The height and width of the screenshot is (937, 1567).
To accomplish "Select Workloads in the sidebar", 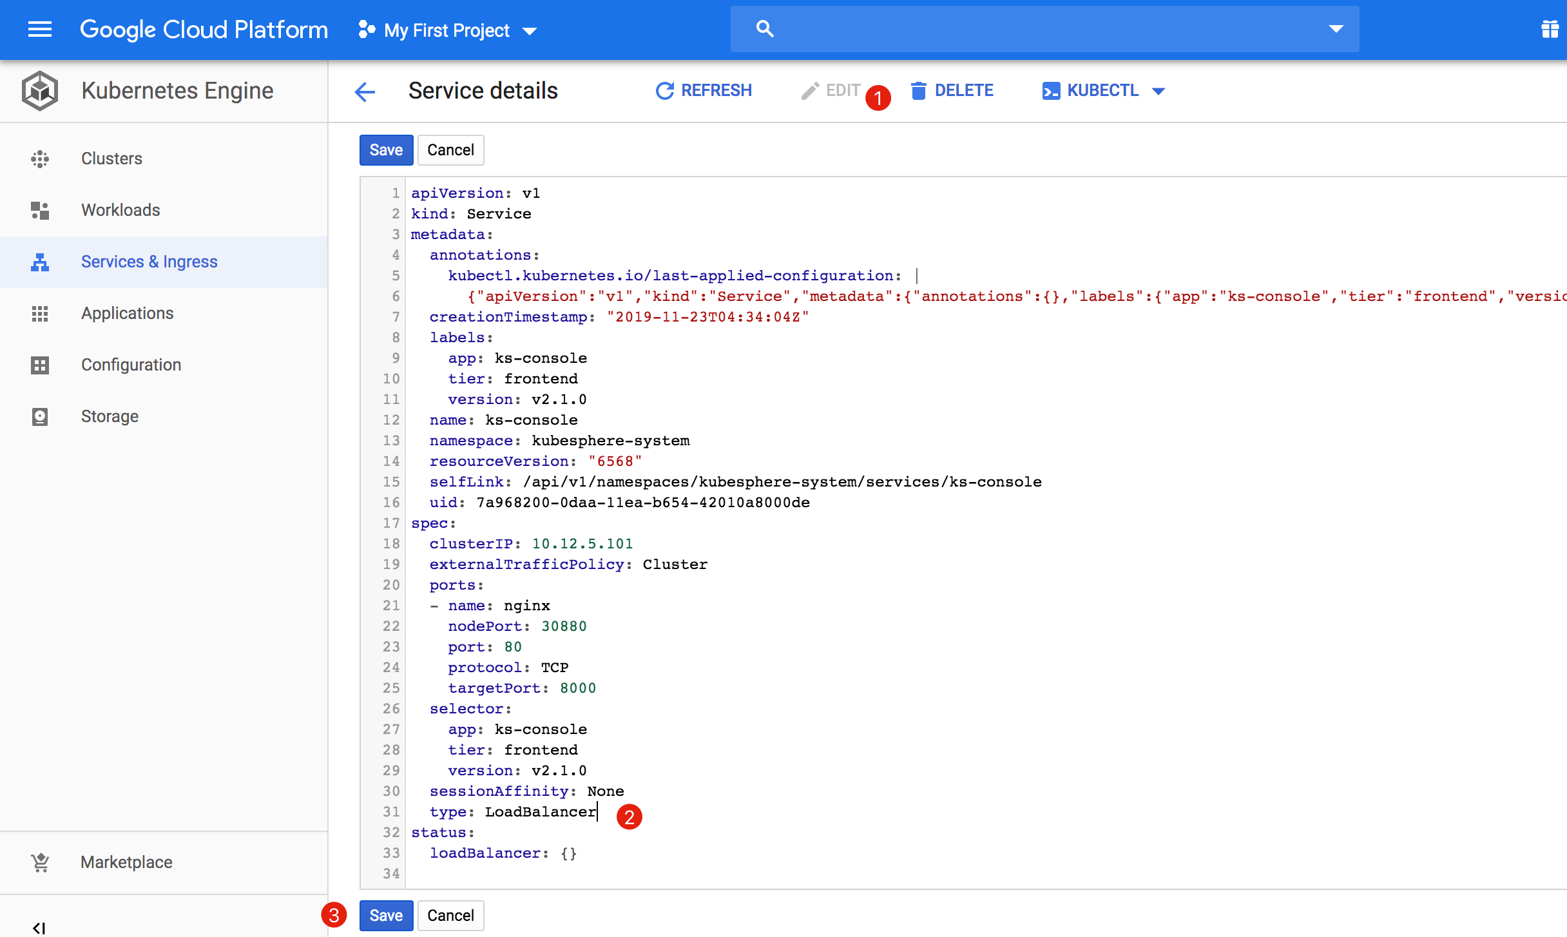I will point(120,210).
